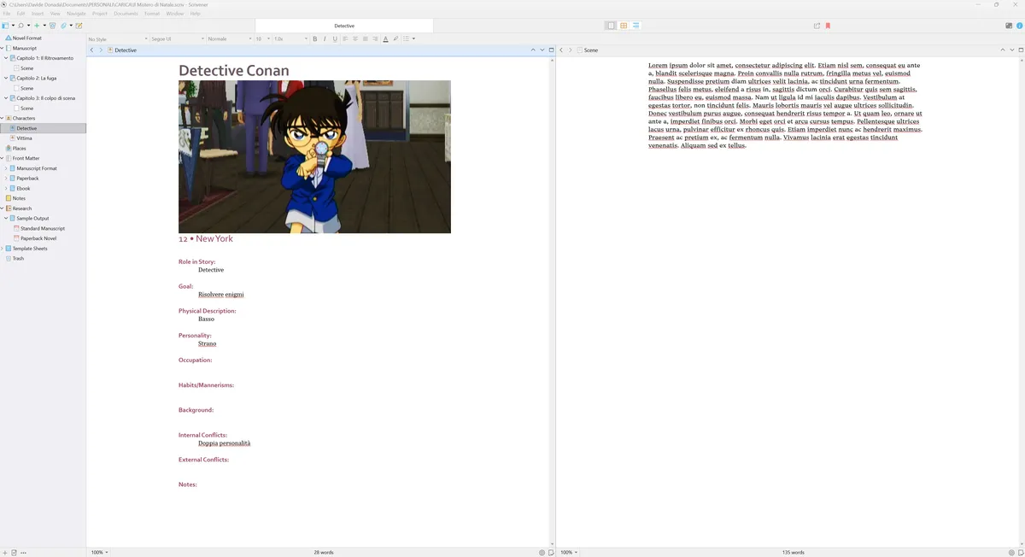Viewport: 1025px width, 557px height.
Task: Open the Segoe UI font dropdown
Action: 178,39
